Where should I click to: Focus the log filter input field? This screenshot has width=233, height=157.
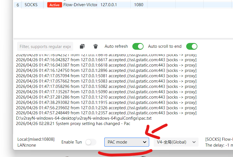pos(45,46)
